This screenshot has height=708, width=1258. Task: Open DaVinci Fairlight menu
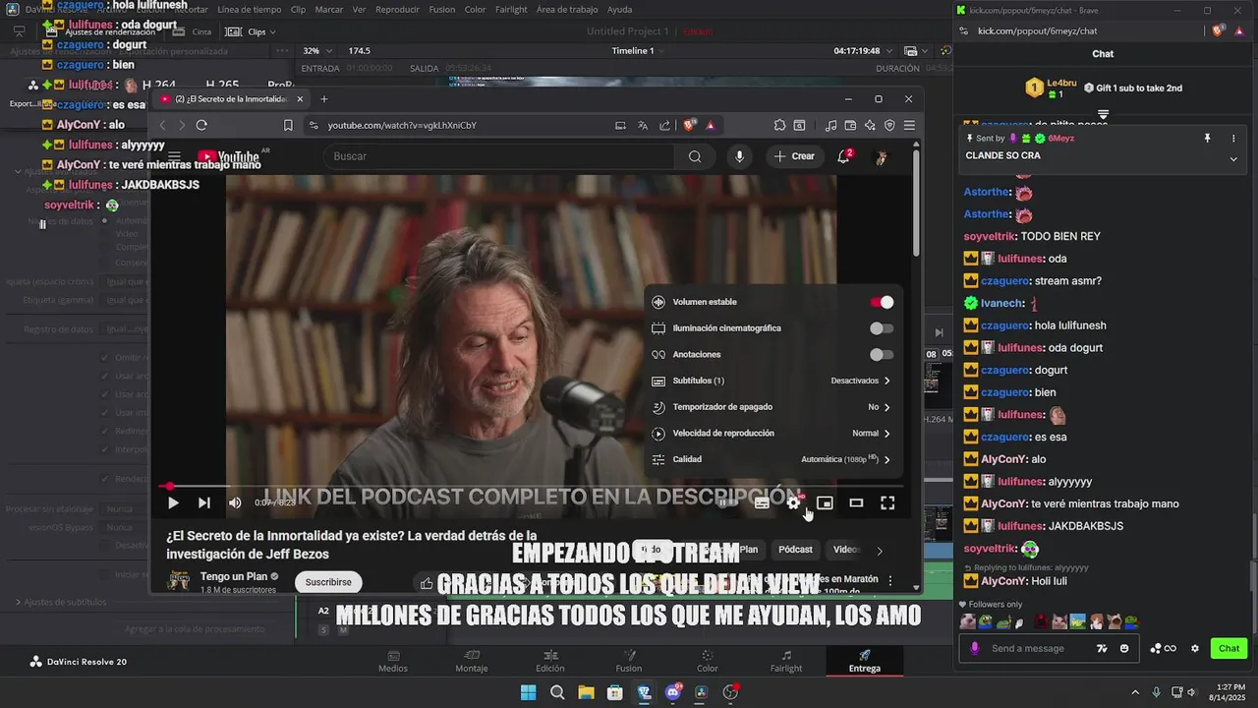(510, 10)
